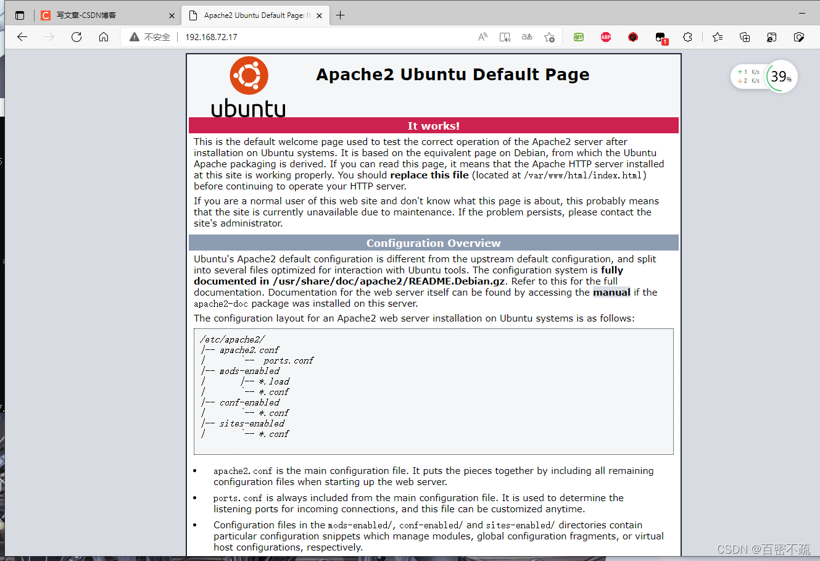Image resolution: width=820 pixels, height=561 pixels.
Task: Click "apache2-doc" package name text
Action: (x=221, y=304)
